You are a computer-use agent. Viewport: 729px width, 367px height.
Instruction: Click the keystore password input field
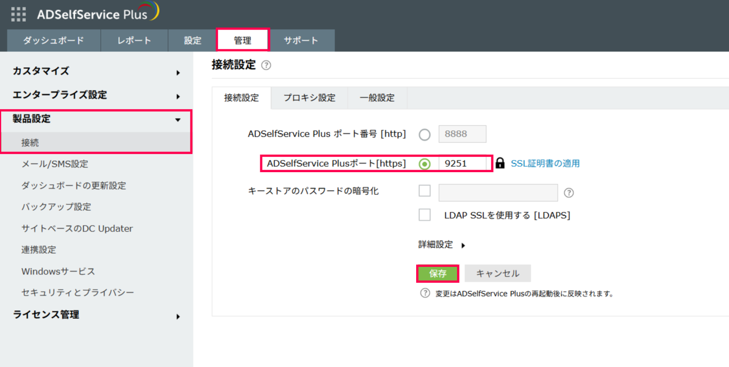point(498,193)
